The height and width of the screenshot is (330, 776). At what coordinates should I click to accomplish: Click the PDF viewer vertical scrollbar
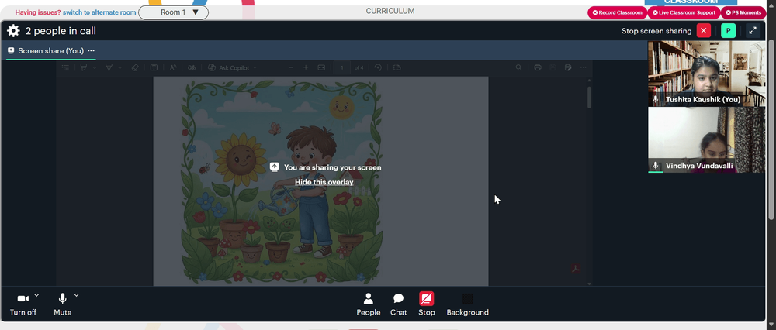[589, 98]
